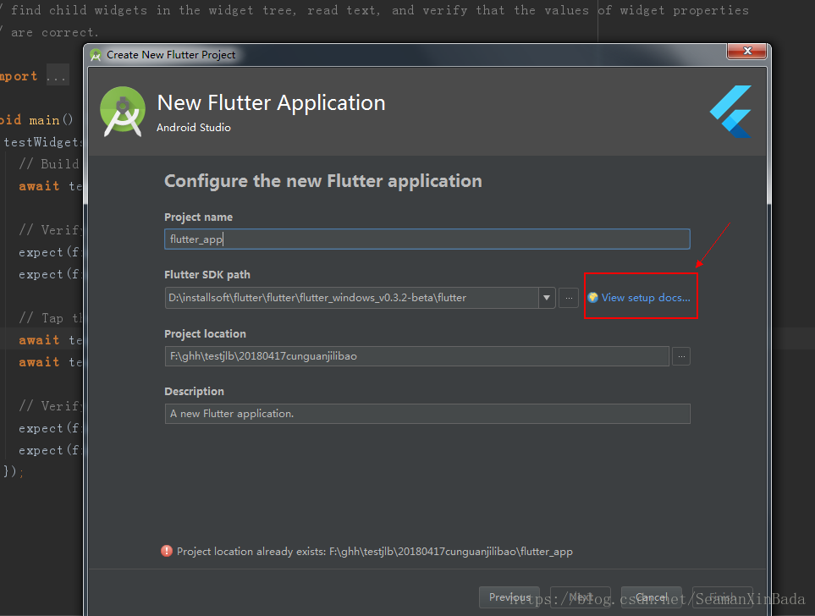Open the View setup docs link

click(x=646, y=298)
